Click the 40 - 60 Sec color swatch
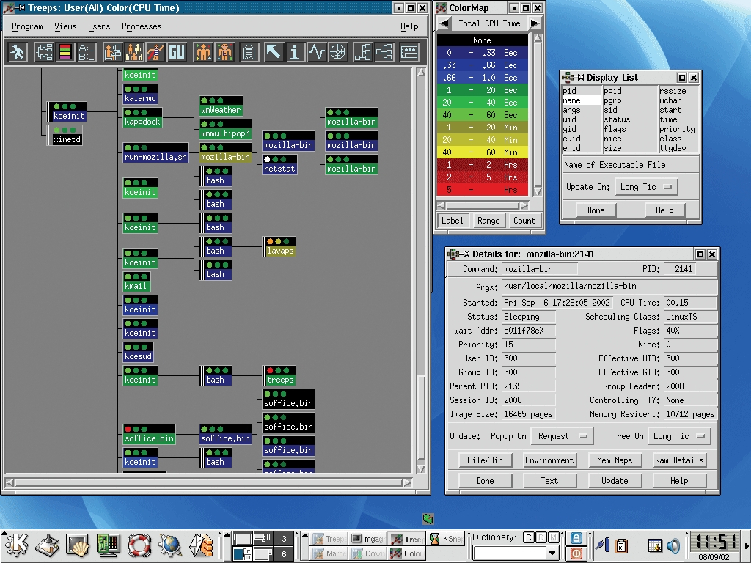Screen dimensions: 751x563 point(483,115)
